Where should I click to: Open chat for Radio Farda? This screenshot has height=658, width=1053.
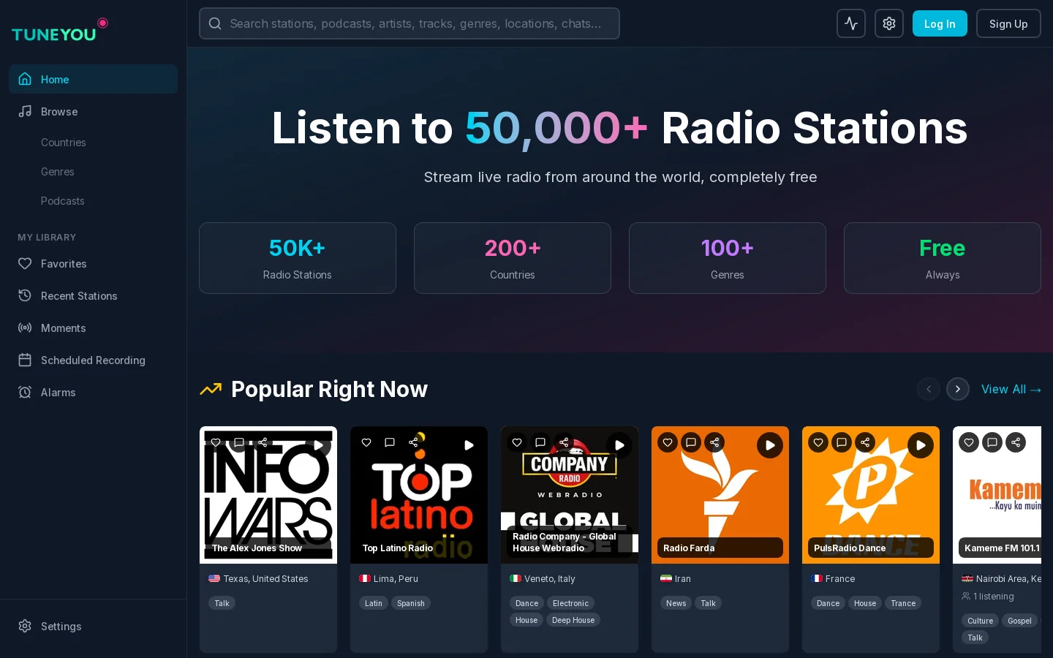pos(691,442)
